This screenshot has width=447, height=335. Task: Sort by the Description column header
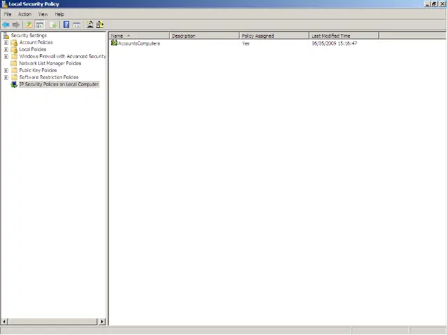[205, 36]
